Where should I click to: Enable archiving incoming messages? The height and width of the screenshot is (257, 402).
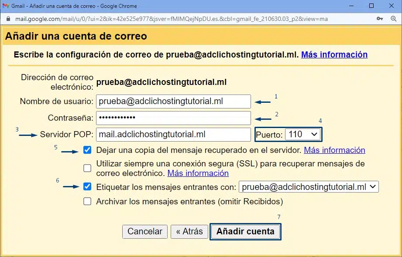(x=87, y=201)
